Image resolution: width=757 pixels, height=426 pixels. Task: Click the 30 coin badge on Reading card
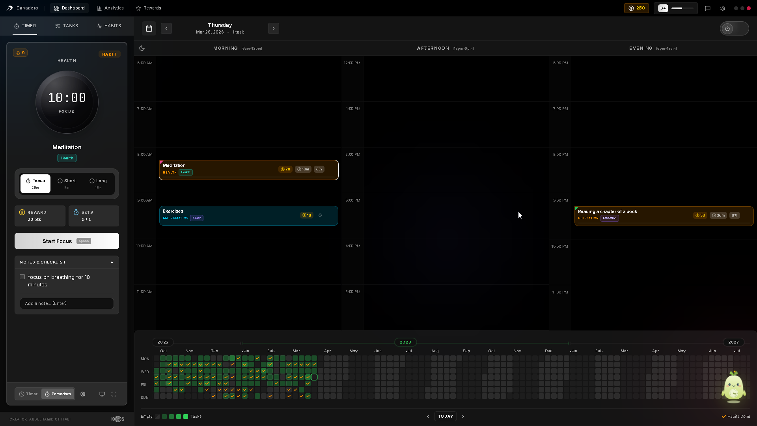pyautogui.click(x=700, y=215)
